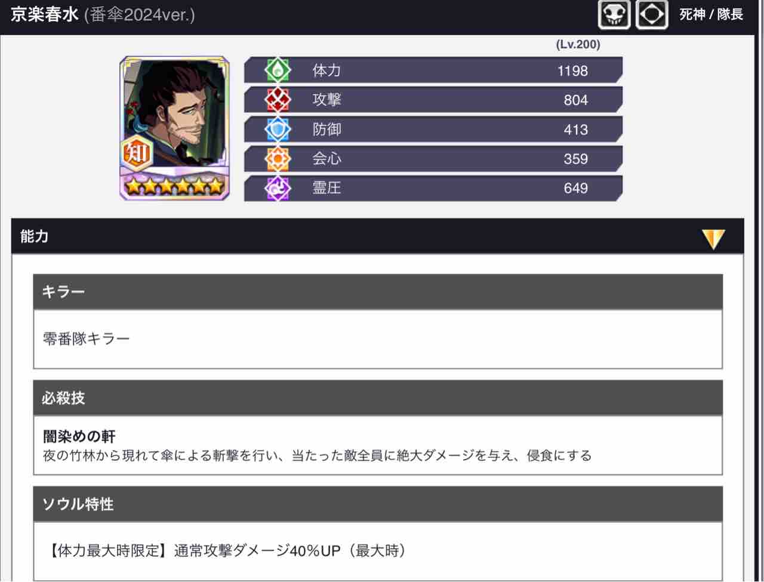
Task: Click the six-star rarity bar
Action: [x=174, y=186]
